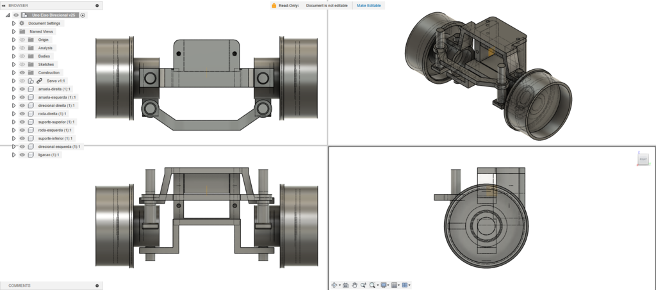The height and width of the screenshot is (290, 656).
Task: Select the Zoom magnifier tool
Action: 363,285
